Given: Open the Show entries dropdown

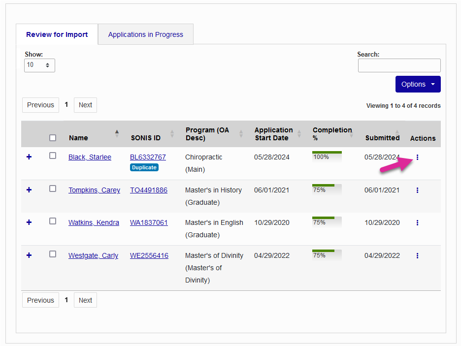Looking at the screenshot, I should [39, 65].
